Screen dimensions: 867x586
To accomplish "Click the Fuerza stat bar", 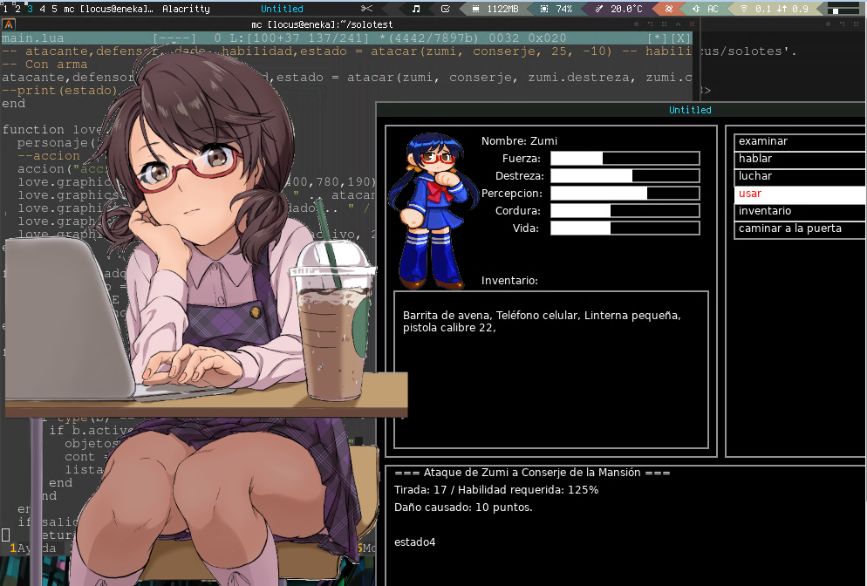I will coord(625,159).
